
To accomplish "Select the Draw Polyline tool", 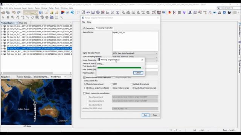I will point(32,17).
